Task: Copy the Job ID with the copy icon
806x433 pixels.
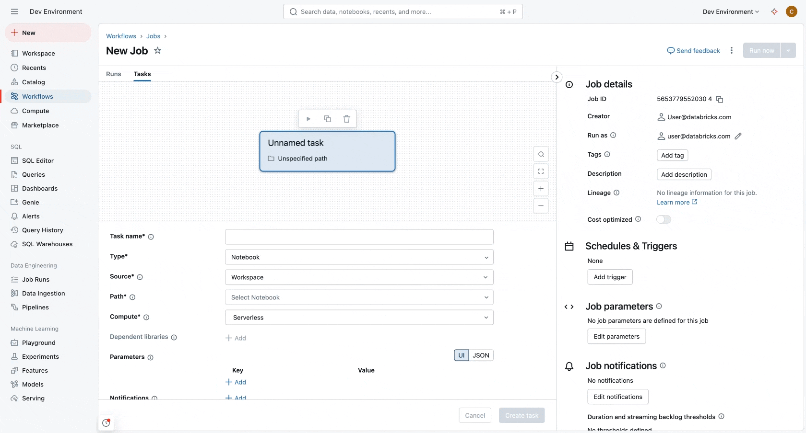Action: 720,99
